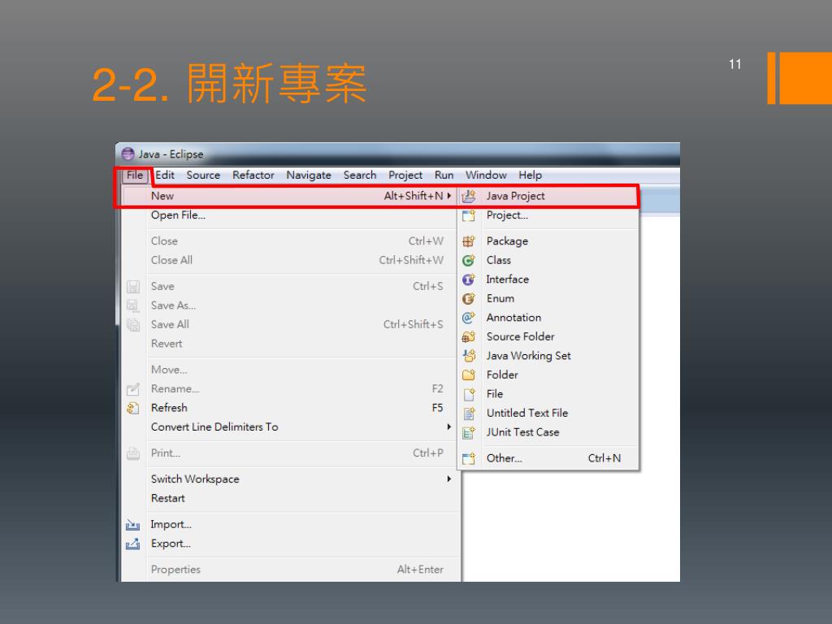Select JUnit Test Case entry
This screenshot has width=832, height=624.
(x=548, y=432)
